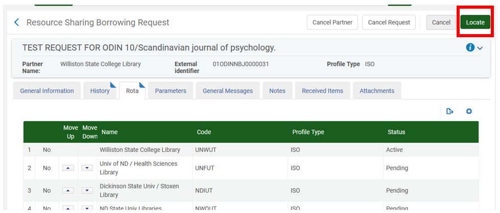500x213 pixels.
Task: Click code UNWUT cell
Action: [206, 150]
